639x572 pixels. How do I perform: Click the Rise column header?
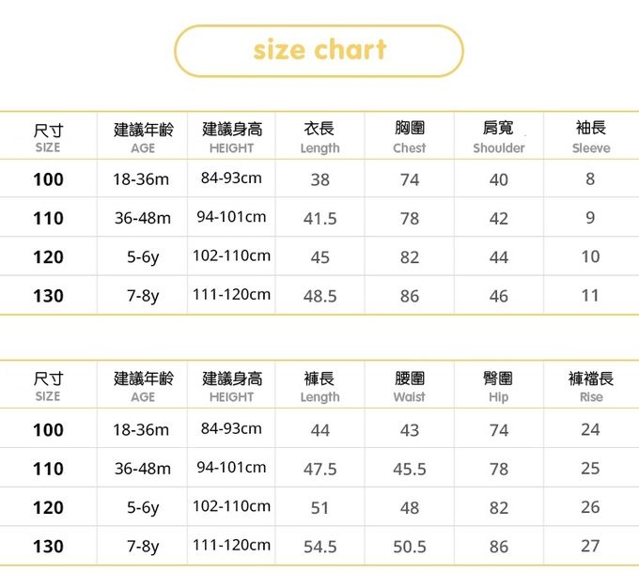pyautogui.click(x=591, y=387)
